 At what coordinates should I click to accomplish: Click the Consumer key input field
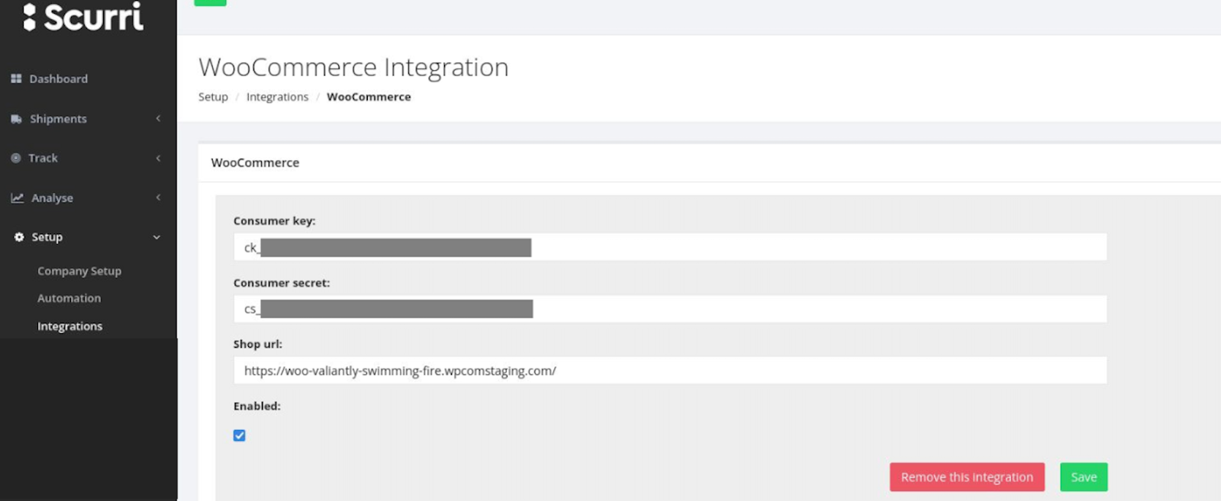click(x=670, y=247)
